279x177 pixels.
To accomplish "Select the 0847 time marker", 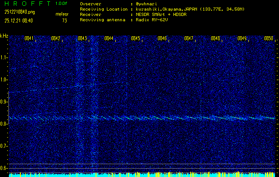I will [x=189, y=38].
